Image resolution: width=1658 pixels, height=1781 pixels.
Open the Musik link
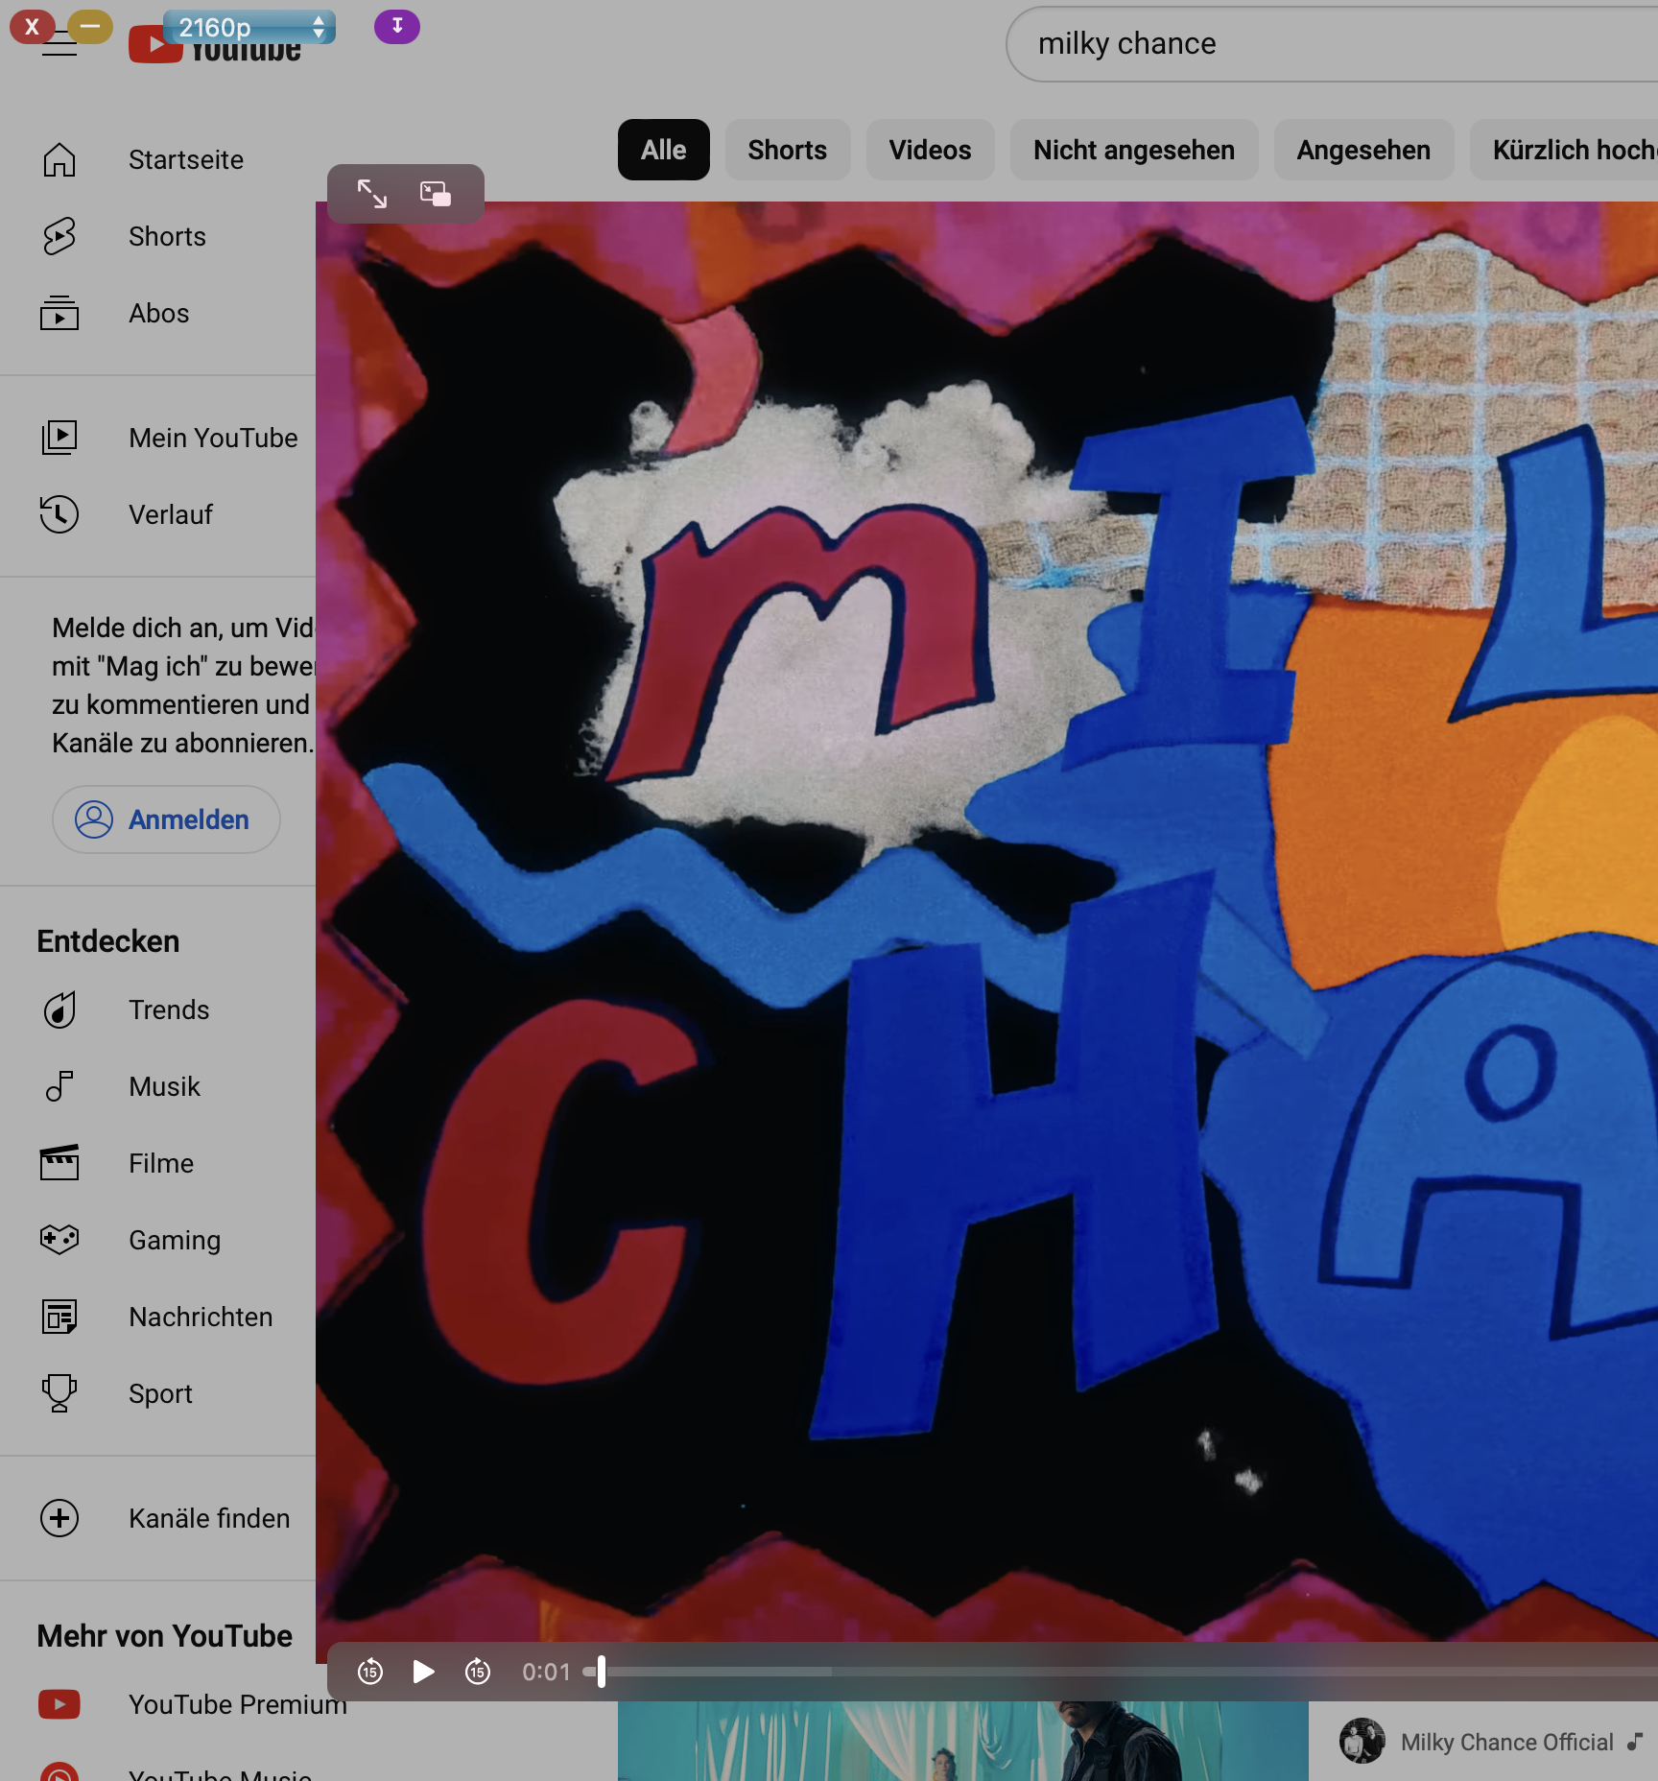(x=164, y=1086)
